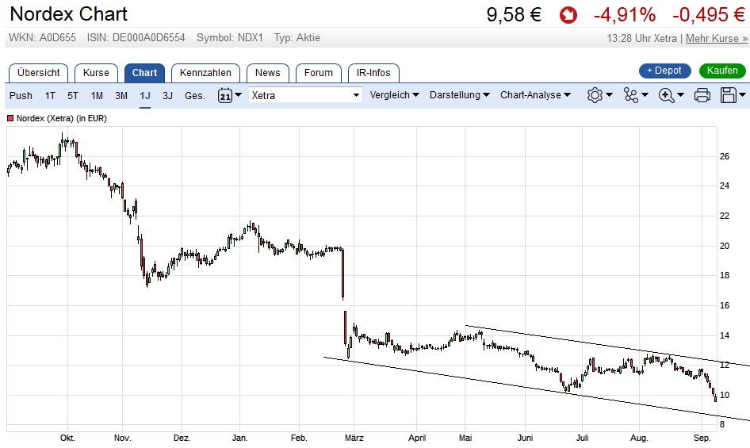Viewport: 750px width, 448px height.
Task: Open the Xetra exchange dropdown
Action: coord(305,95)
